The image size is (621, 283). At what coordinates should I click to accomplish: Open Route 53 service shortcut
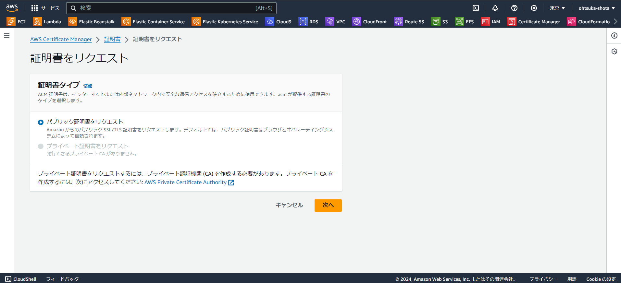pyautogui.click(x=409, y=22)
